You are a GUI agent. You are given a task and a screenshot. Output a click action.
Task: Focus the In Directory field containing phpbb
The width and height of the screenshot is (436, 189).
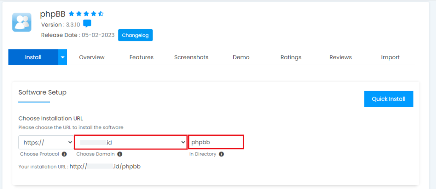point(216,142)
